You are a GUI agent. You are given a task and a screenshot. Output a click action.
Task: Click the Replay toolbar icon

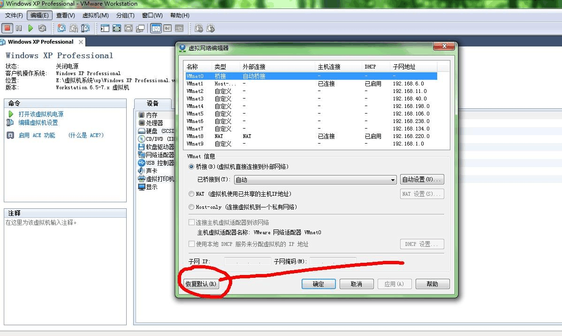[210, 28]
